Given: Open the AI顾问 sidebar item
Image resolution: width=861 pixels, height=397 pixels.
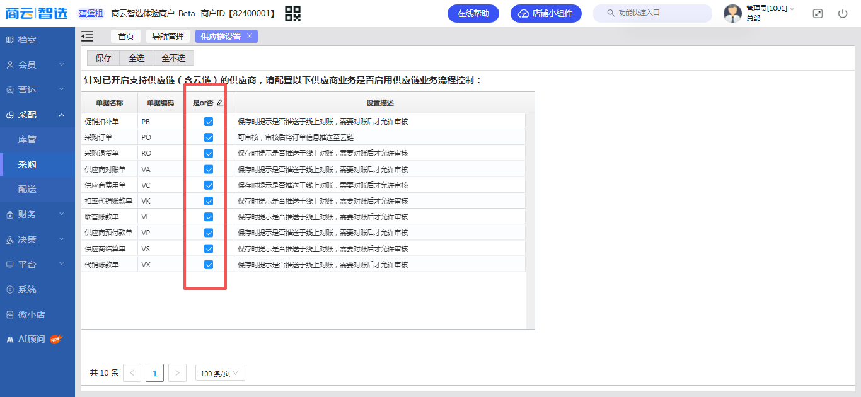Looking at the screenshot, I should (32, 339).
